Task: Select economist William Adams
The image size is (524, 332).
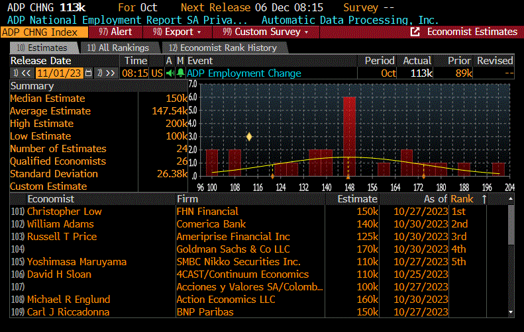Action: pos(60,224)
